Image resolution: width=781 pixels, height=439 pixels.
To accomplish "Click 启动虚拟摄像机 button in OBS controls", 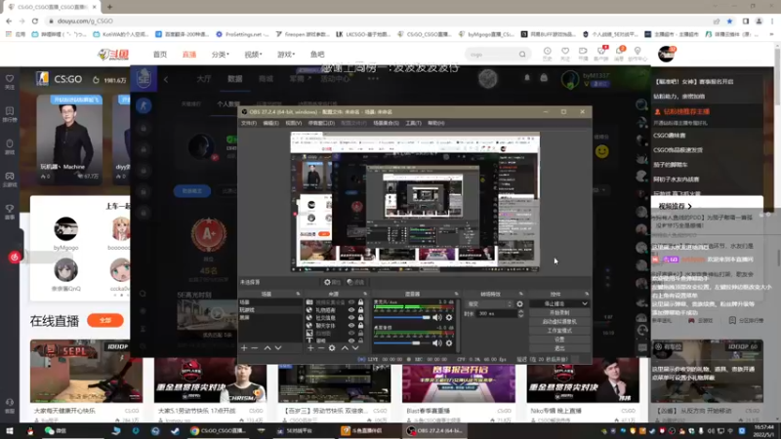I will point(559,322).
